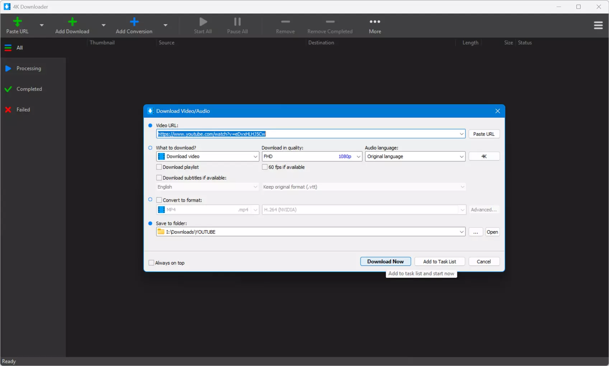This screenshot has width=609, height=366.
Task: Enable the Download playlist checkbox
Action: pos(159,167)
